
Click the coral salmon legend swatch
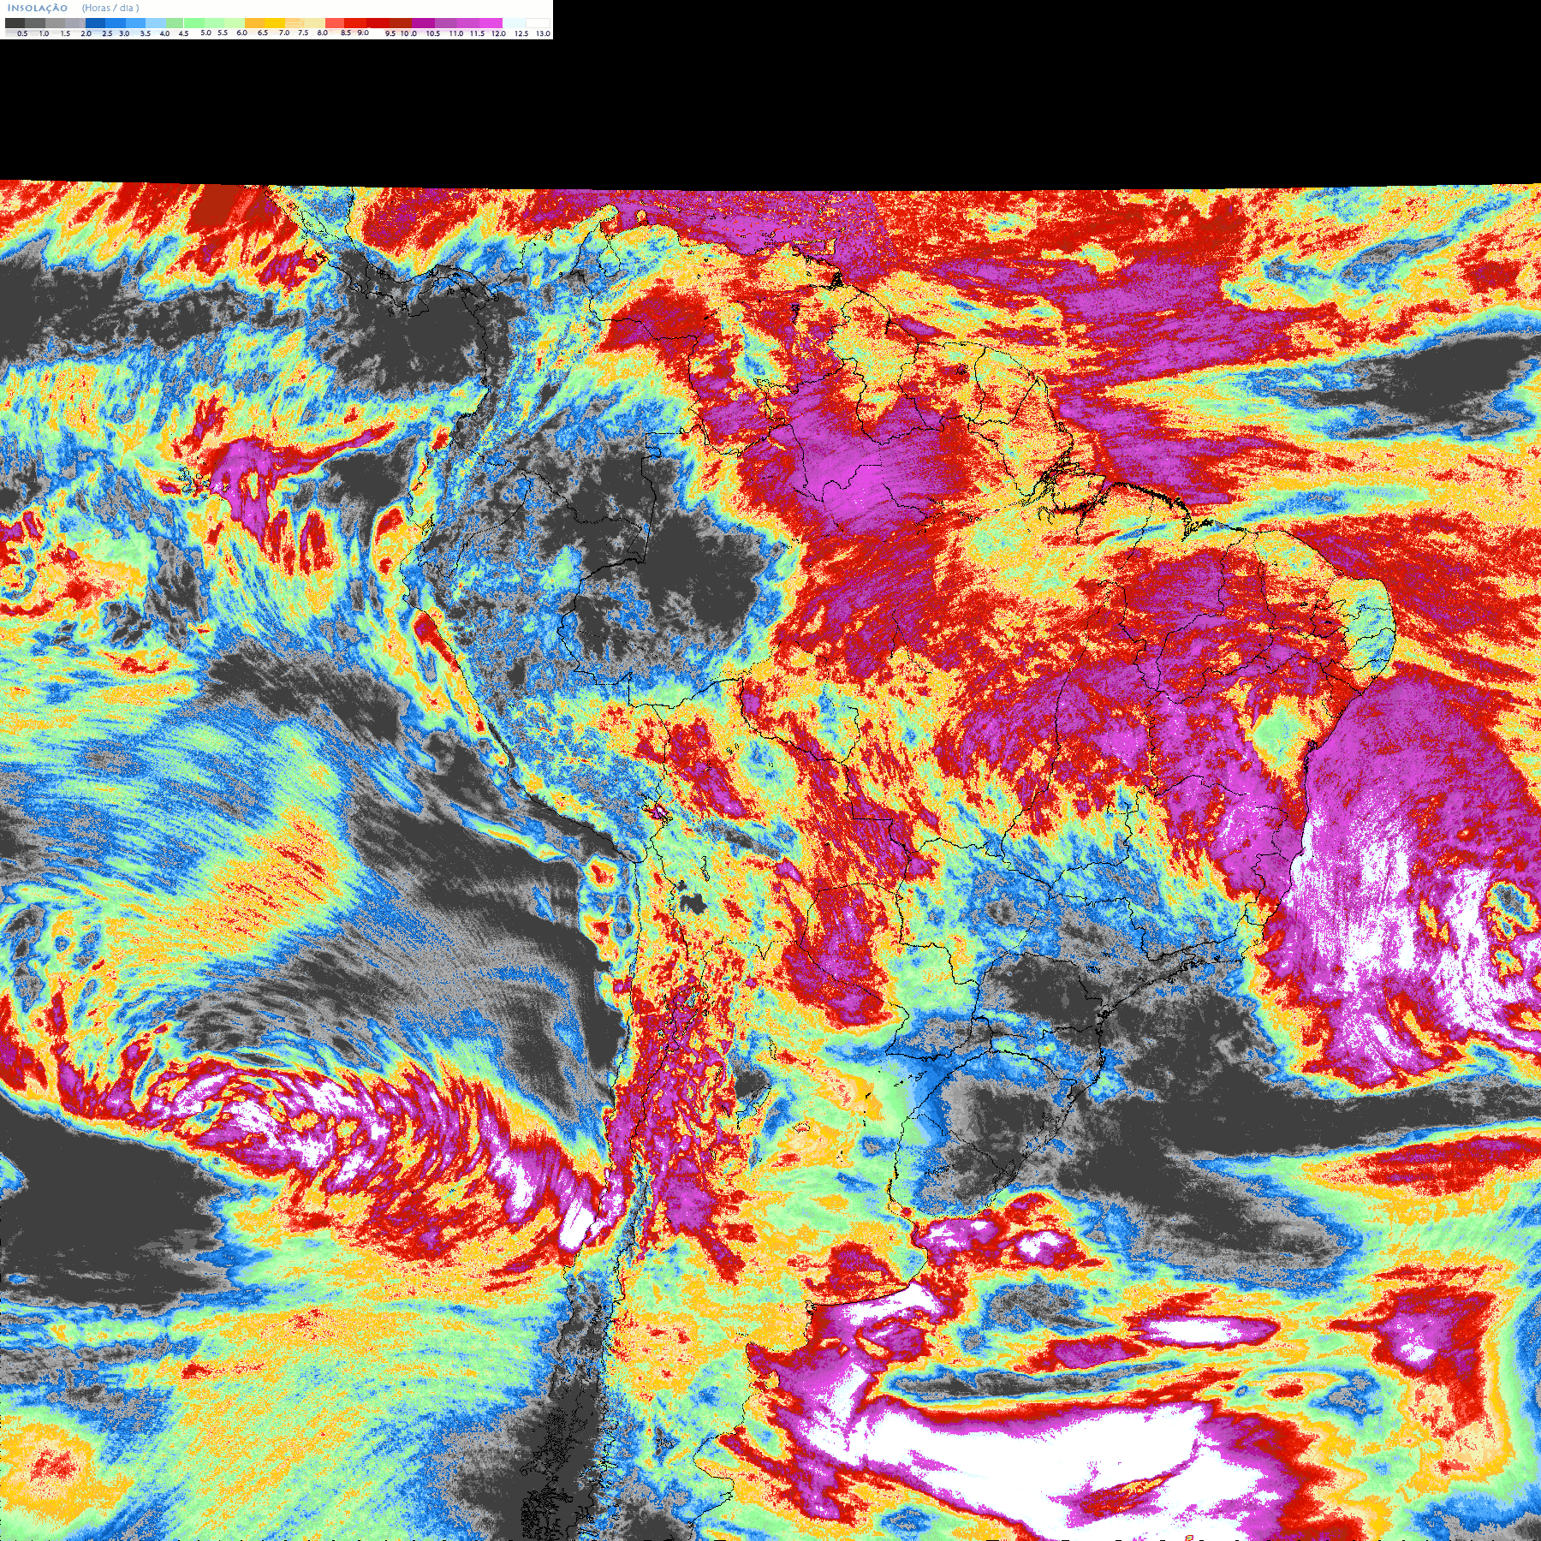[x=335, y=23]
